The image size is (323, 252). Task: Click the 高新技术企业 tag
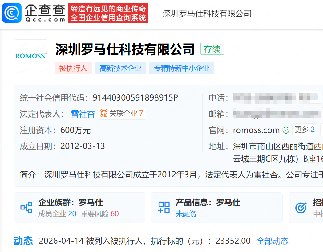coord(120,68)
